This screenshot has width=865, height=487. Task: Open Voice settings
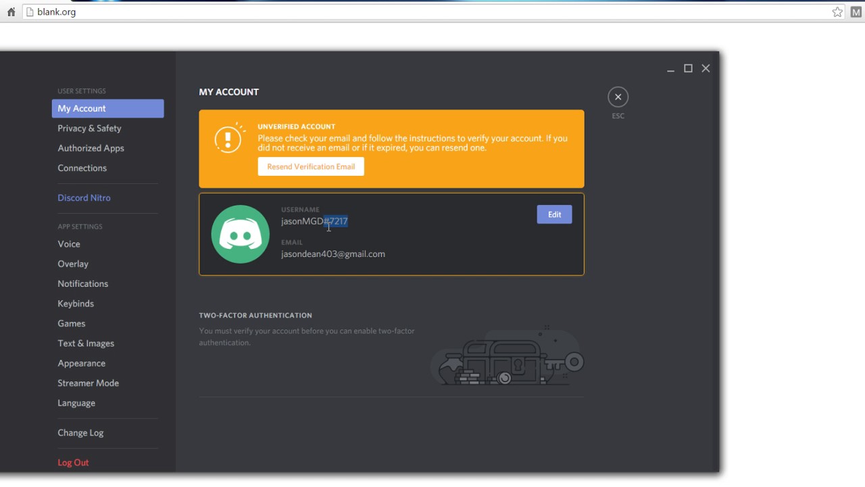[x=68, y=243]
